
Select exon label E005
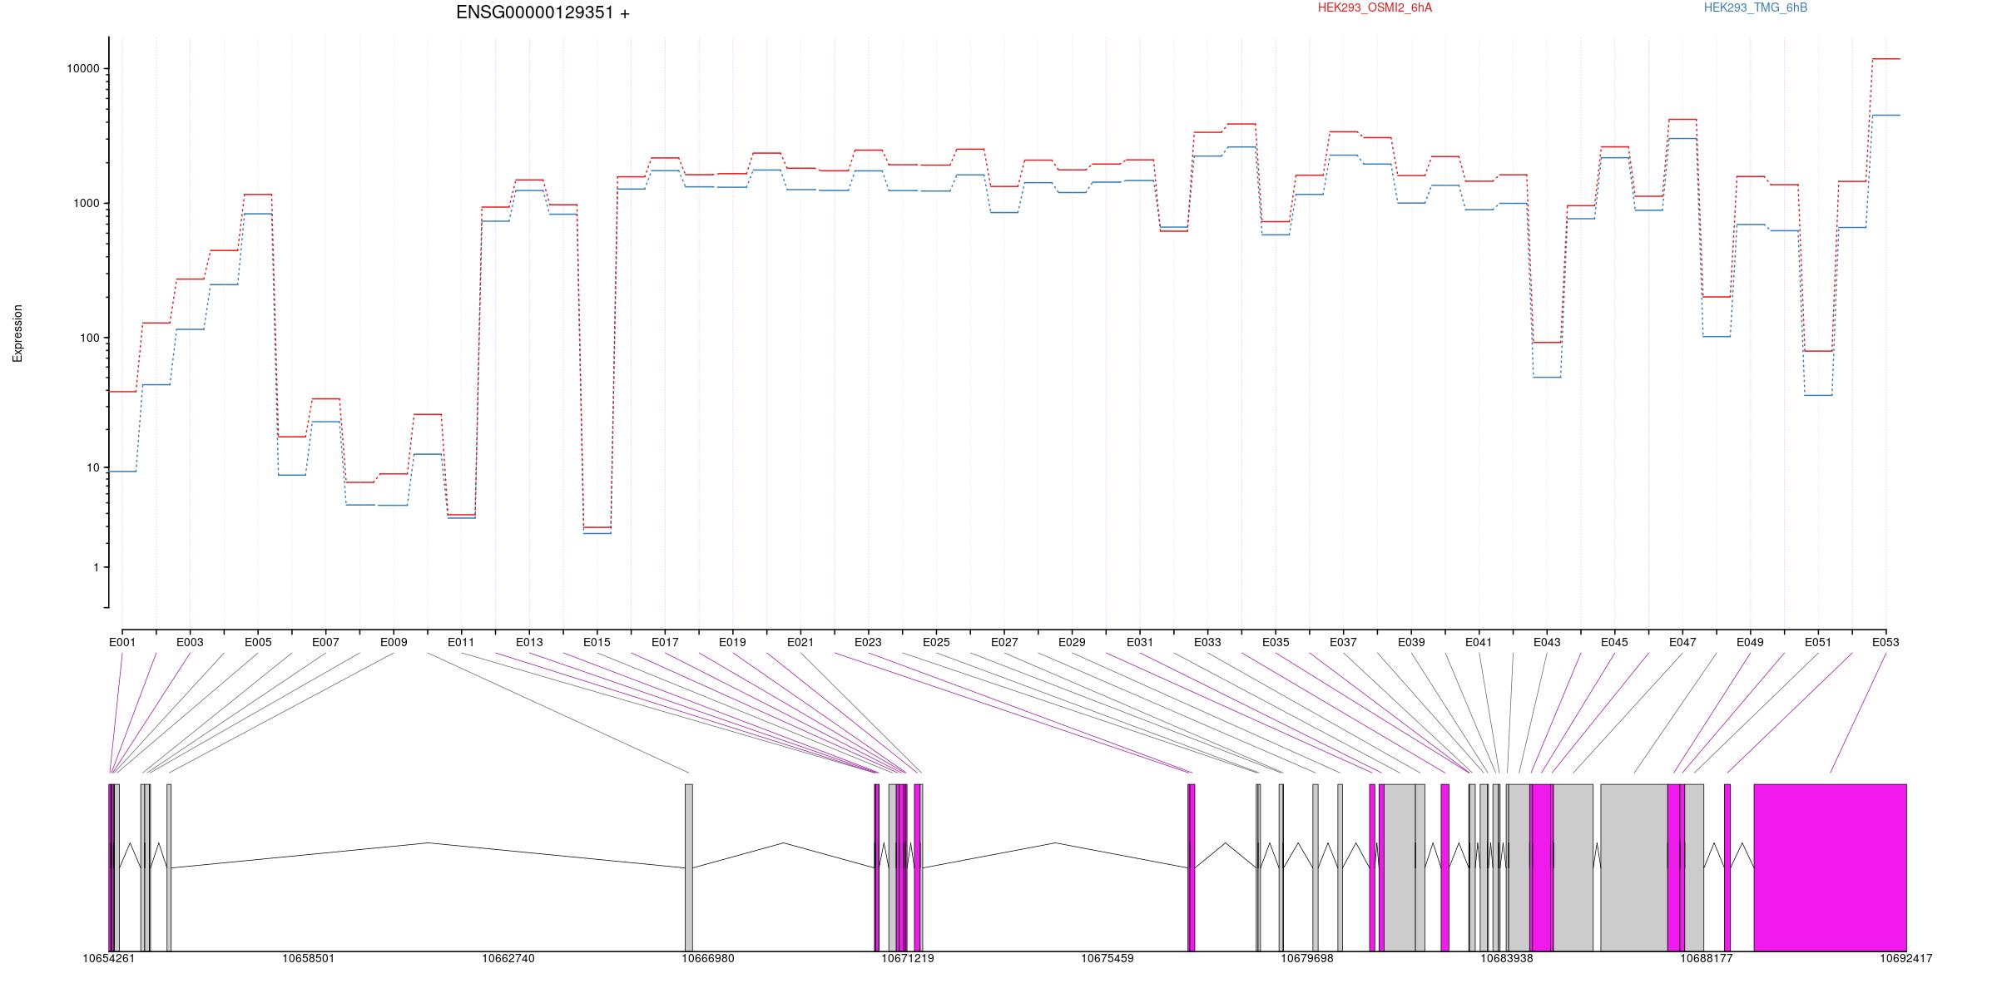click(258, 642)
